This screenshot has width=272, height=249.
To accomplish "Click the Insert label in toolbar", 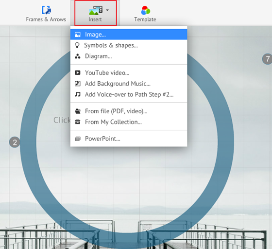I will tap(95, 19).
